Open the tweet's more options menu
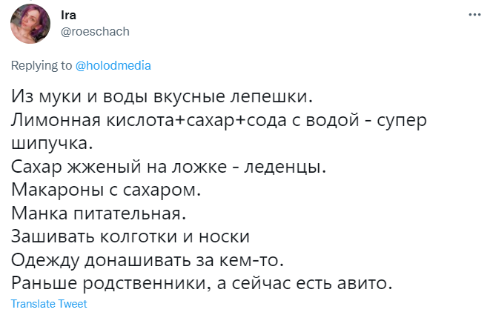The image size is (493, 318). tap(474, 15)
